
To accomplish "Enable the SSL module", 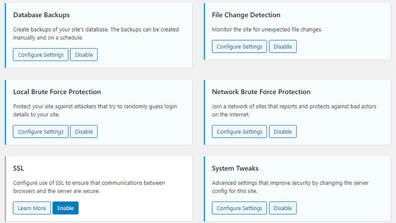I will (x=65, y=208).
